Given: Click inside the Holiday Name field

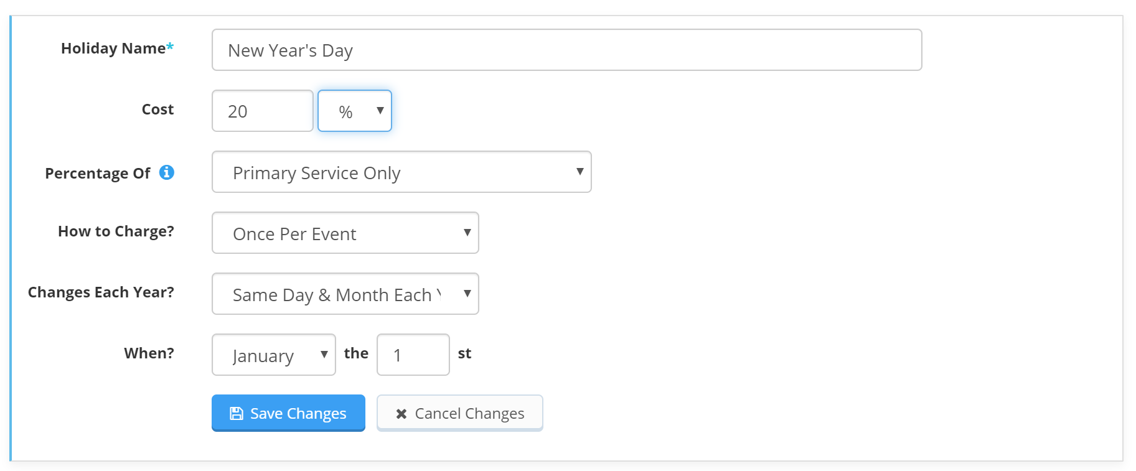Looking at the screenshot, I should tap(566, 50).
